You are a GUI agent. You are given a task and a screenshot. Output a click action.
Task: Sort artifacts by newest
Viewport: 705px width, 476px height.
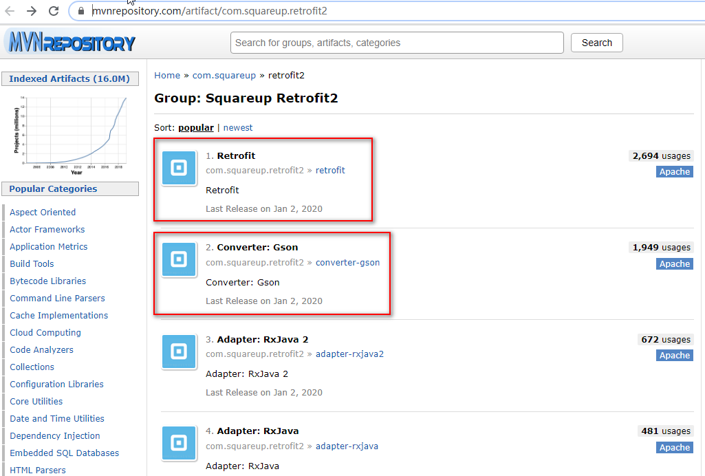[238, 128]
